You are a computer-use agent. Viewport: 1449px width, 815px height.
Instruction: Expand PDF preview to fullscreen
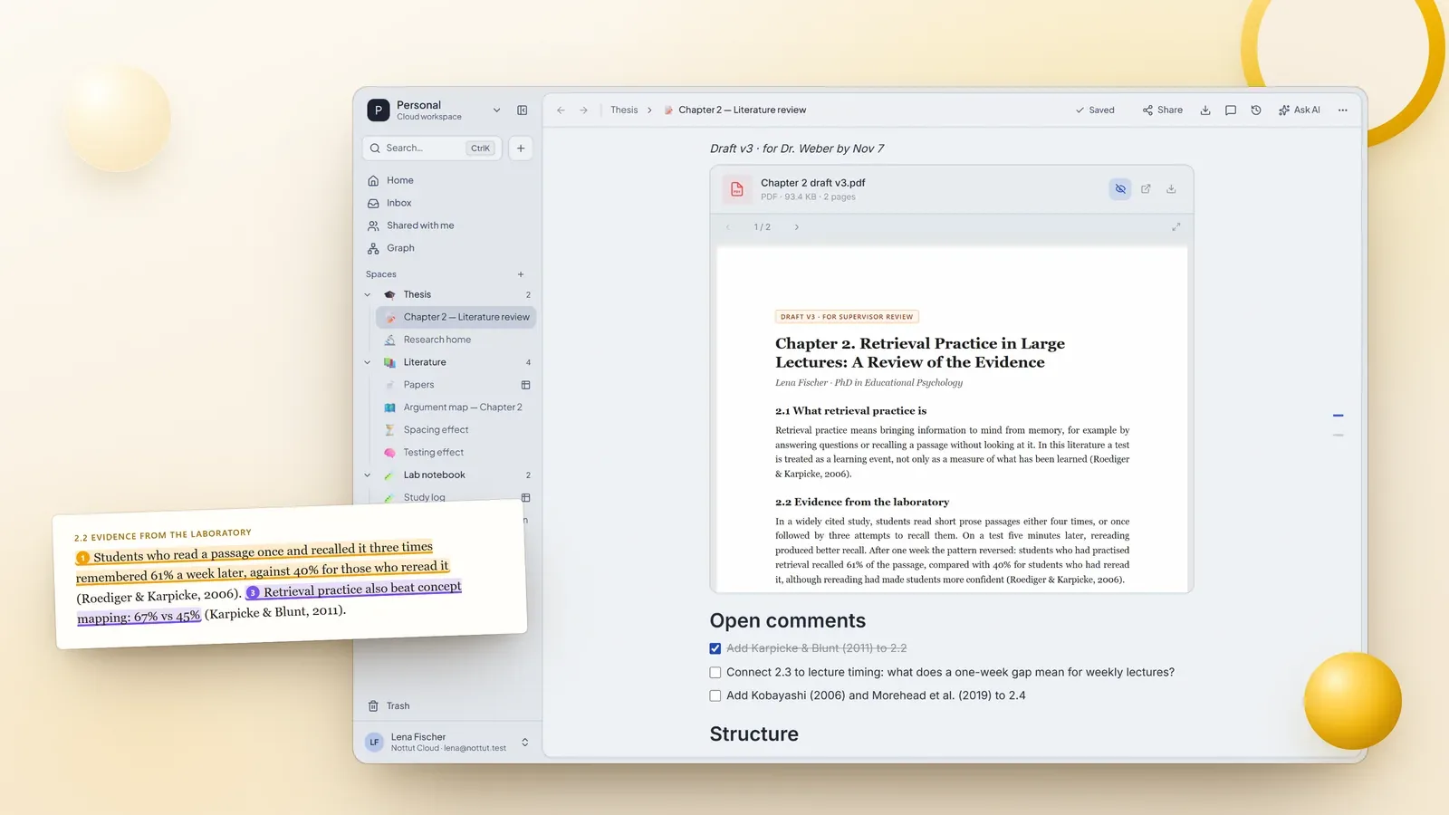tap(1176, 227)
